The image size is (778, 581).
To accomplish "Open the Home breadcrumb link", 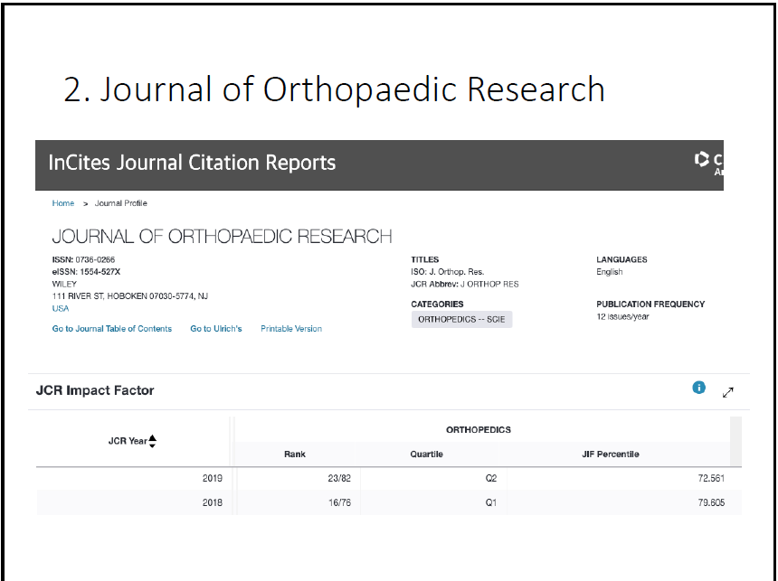I will (x=63, y=203).
